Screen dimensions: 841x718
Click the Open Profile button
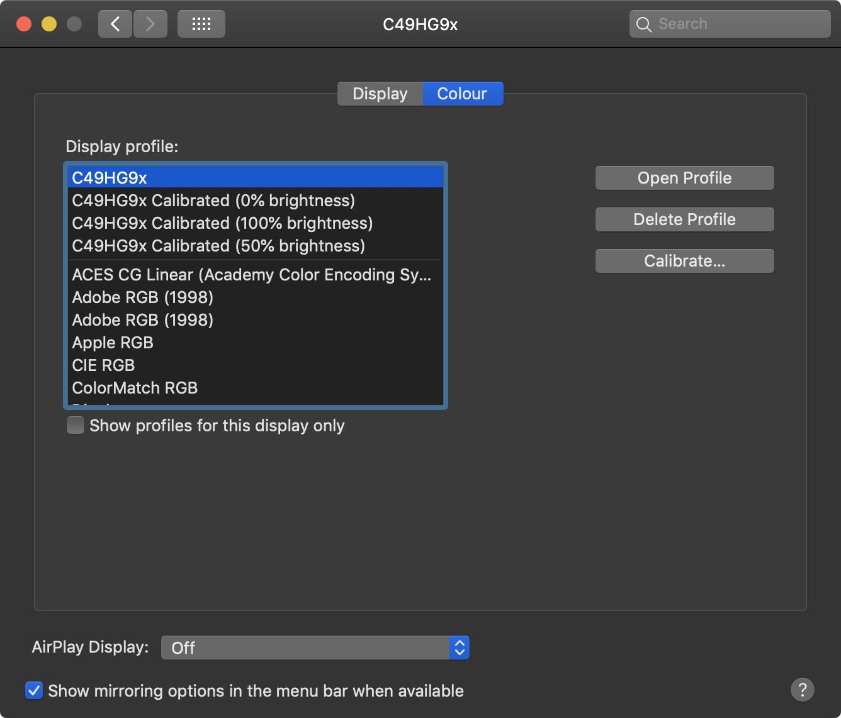[x=684, y=178]
